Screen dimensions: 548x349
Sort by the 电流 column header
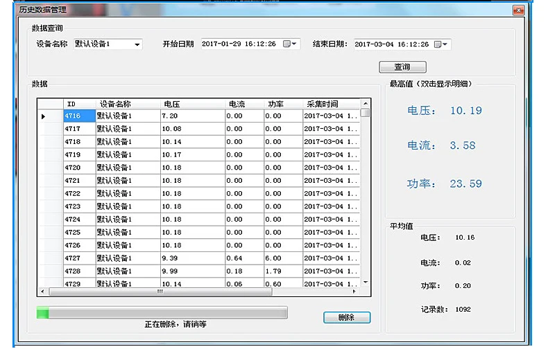pyautogui.click(x=244, y=104)
